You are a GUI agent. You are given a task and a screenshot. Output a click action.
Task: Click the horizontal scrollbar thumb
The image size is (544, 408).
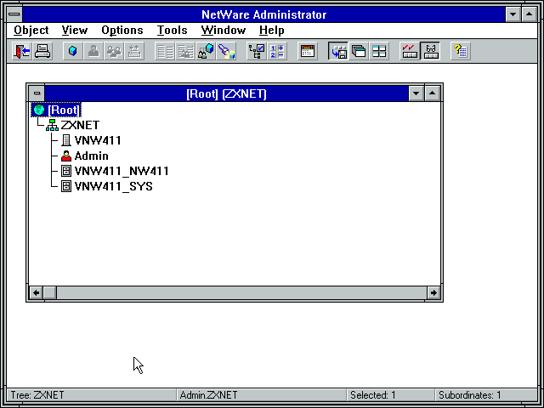(x=50, y=292)
